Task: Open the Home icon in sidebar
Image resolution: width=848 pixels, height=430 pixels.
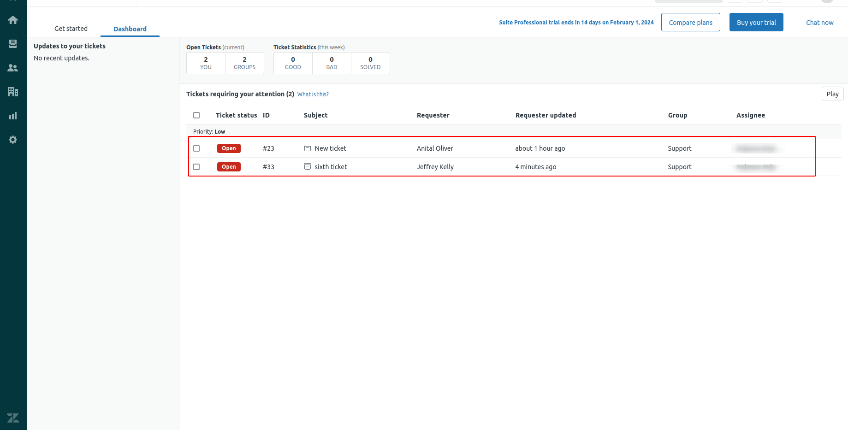Action: pyautogui.click(x=13, y=20)
